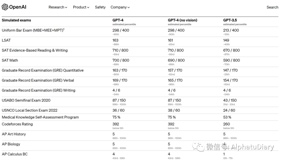Click GPT-4 (no vision) LSAT score 161
This screenshot has width=283, height=160.
[x=170, y=40]
